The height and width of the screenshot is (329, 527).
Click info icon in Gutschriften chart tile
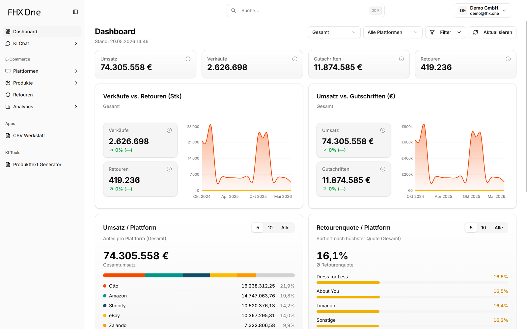[383, 169]
